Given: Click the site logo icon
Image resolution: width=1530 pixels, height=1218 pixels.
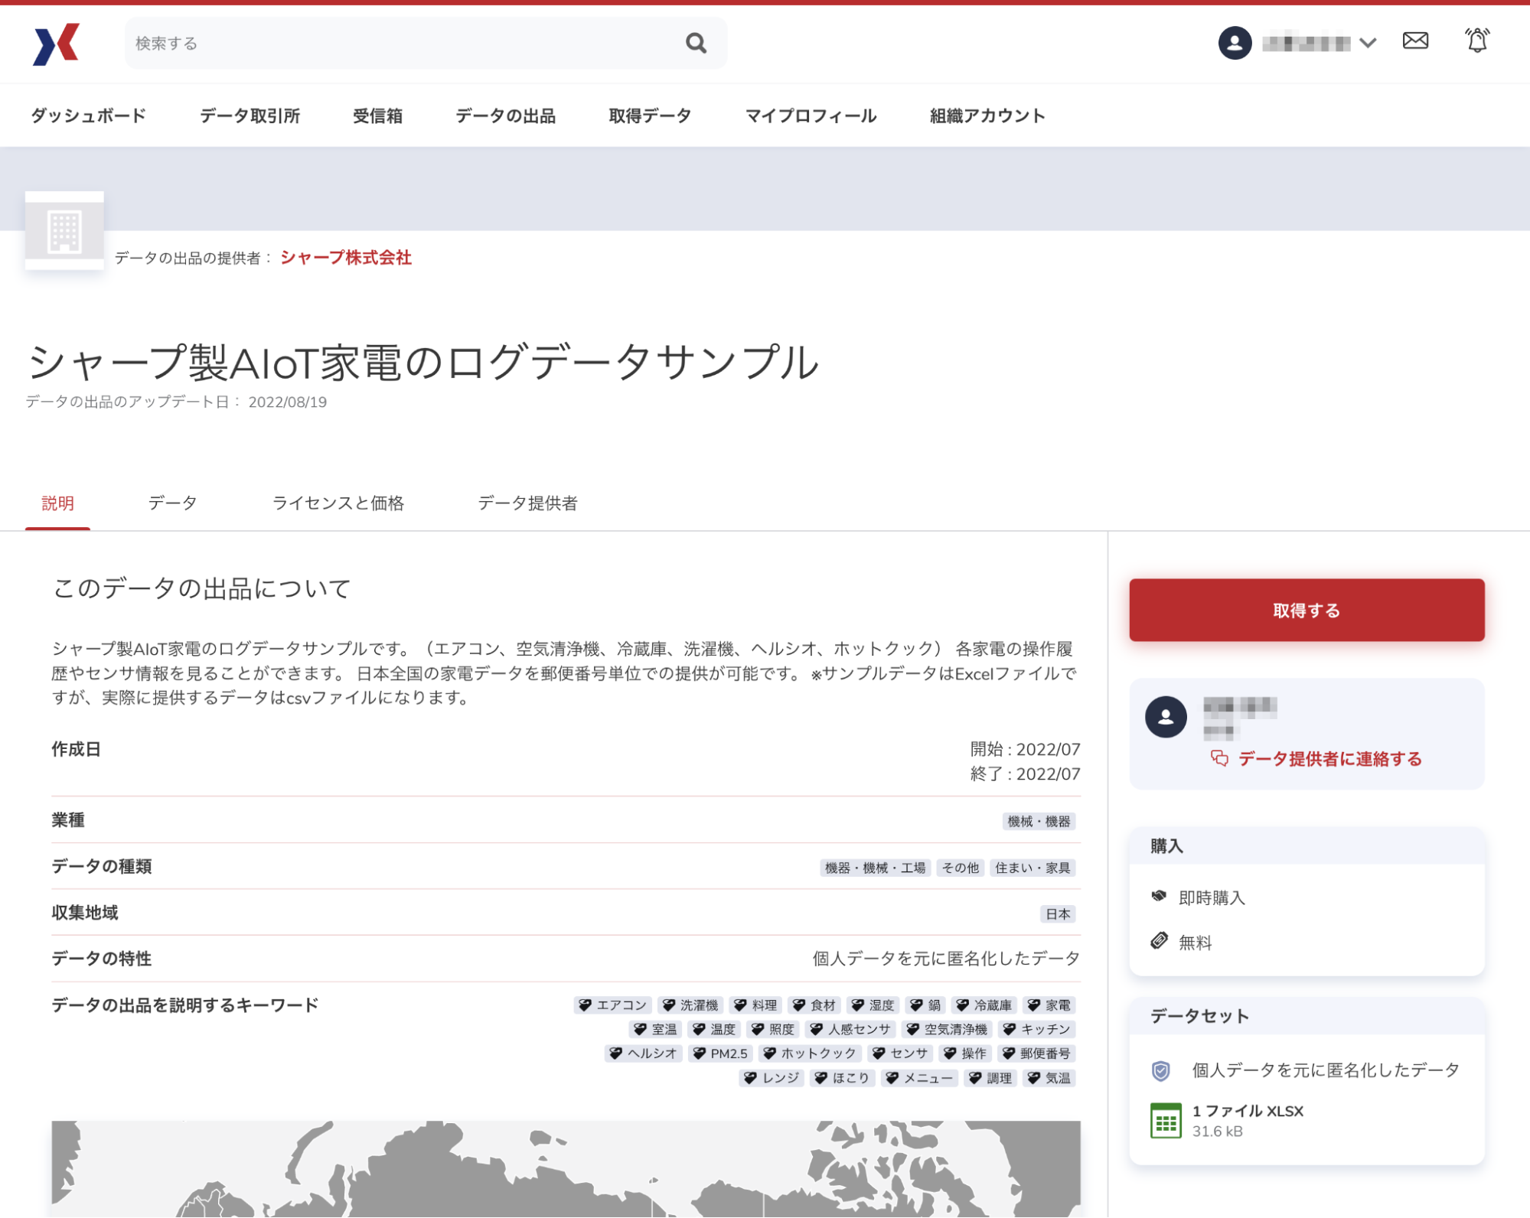Looking at the screenshot, I should pos(57,44).
